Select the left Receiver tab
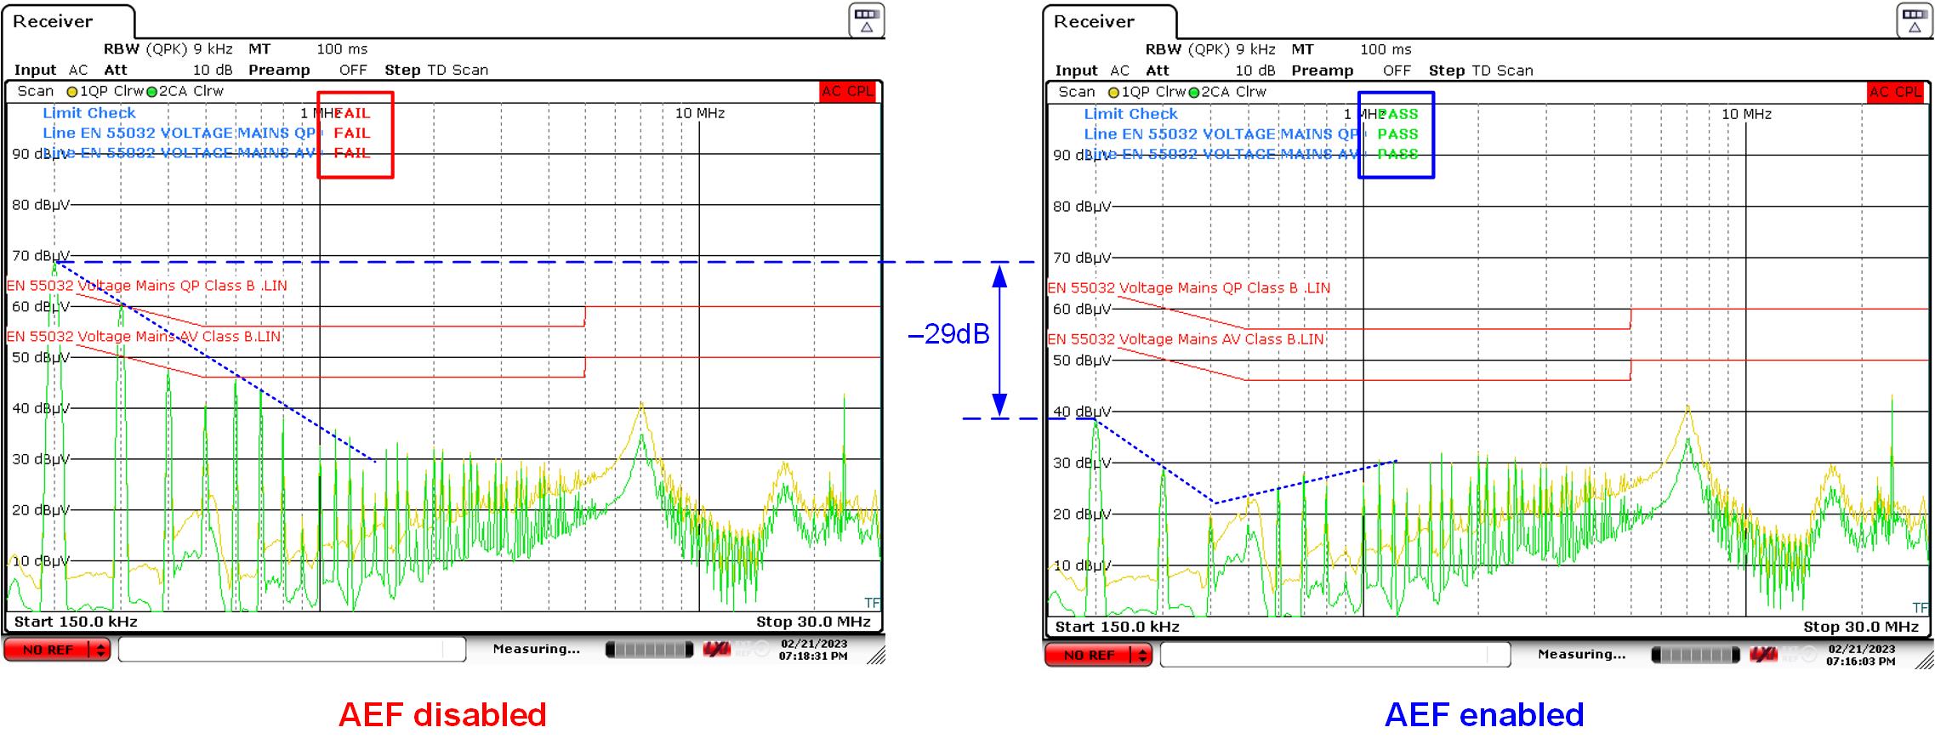 [53, 21]
